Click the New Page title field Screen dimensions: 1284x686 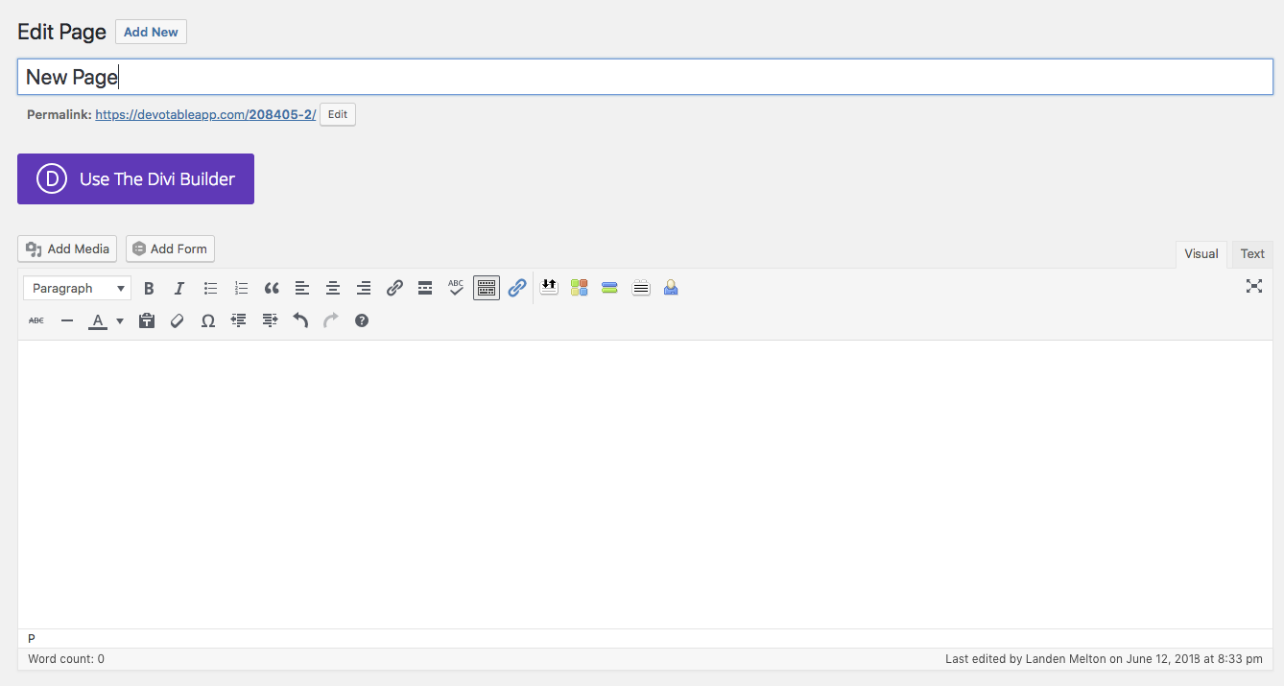coord(645,77)
